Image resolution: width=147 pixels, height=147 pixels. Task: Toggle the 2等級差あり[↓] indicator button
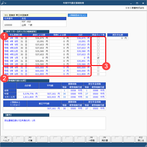(x=78, y=15)
